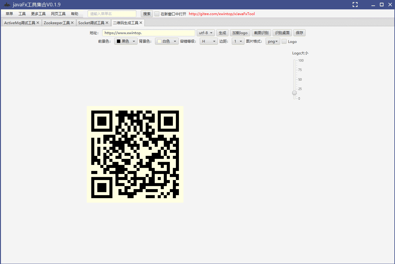Image resolution: width=395 pixels, height=264 pixels.
Task: Open the 更多工具 menu
Action: [38, 14]
